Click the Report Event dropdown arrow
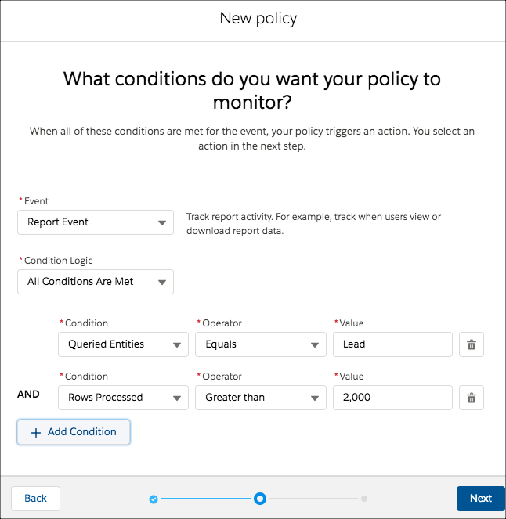 pyautogui.click(x=162, y=223)
